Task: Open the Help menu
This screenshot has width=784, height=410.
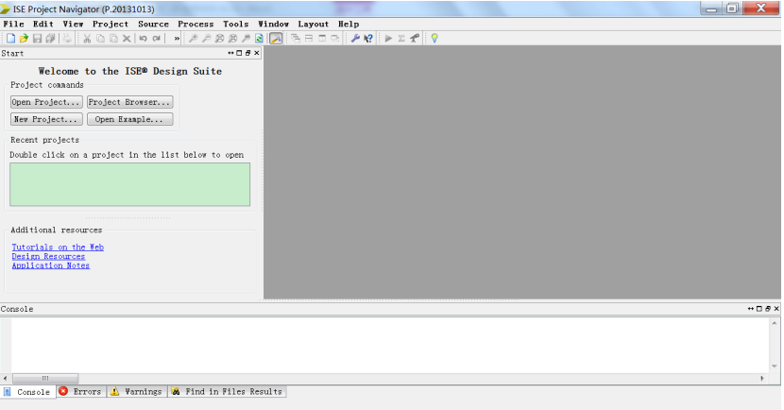Action: click(349, 24)
